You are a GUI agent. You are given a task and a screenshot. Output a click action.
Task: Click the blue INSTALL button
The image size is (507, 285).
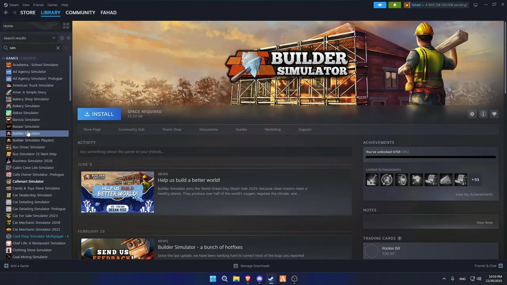(x=99, y=114)
